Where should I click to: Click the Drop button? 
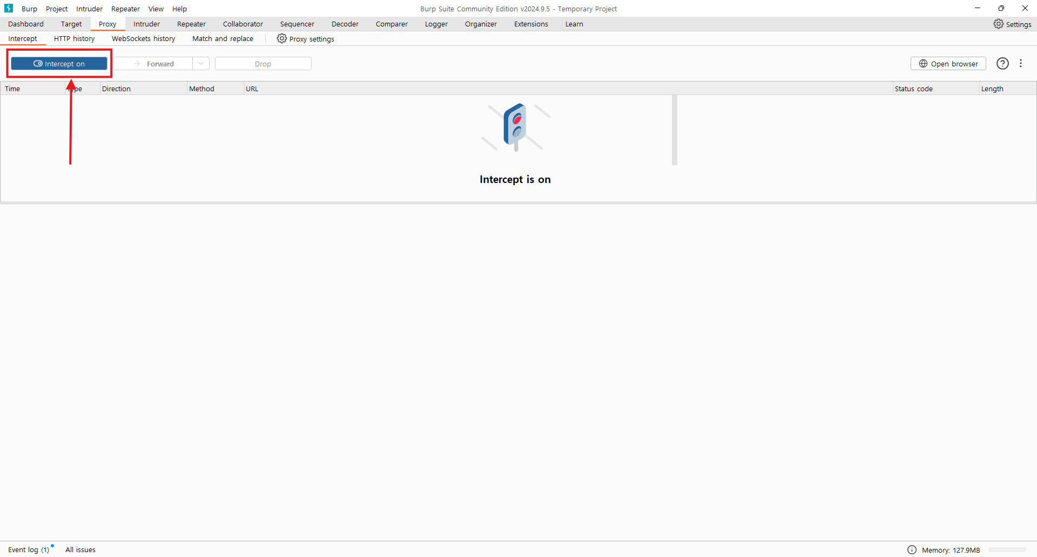[x=263, y=64]
